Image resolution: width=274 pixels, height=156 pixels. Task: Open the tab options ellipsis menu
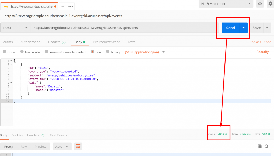coord(71,6)
